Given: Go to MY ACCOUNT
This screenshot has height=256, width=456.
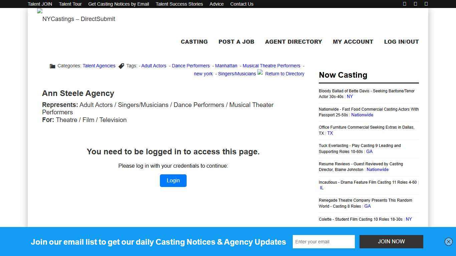Looking at the screenshot, I should pyautogui.click(x=353, y=42).
